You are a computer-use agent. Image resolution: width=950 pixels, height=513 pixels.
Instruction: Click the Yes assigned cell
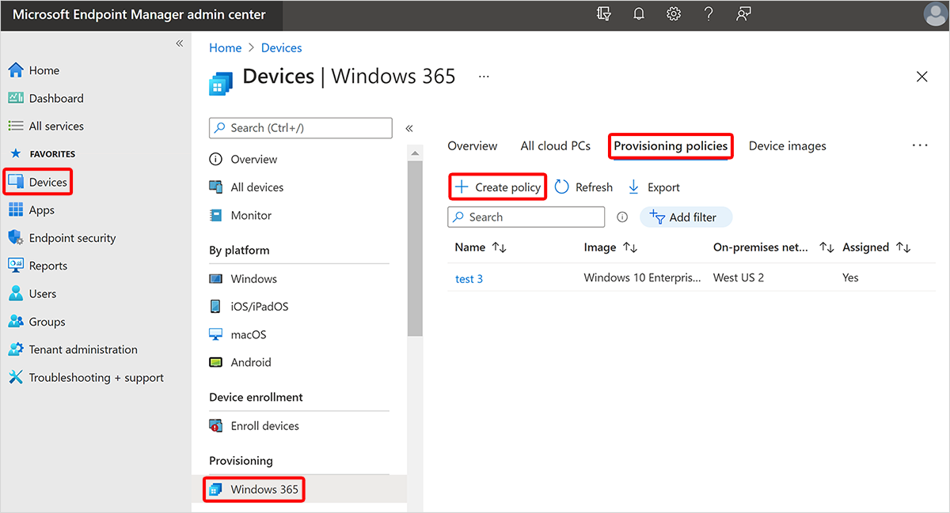850,278
